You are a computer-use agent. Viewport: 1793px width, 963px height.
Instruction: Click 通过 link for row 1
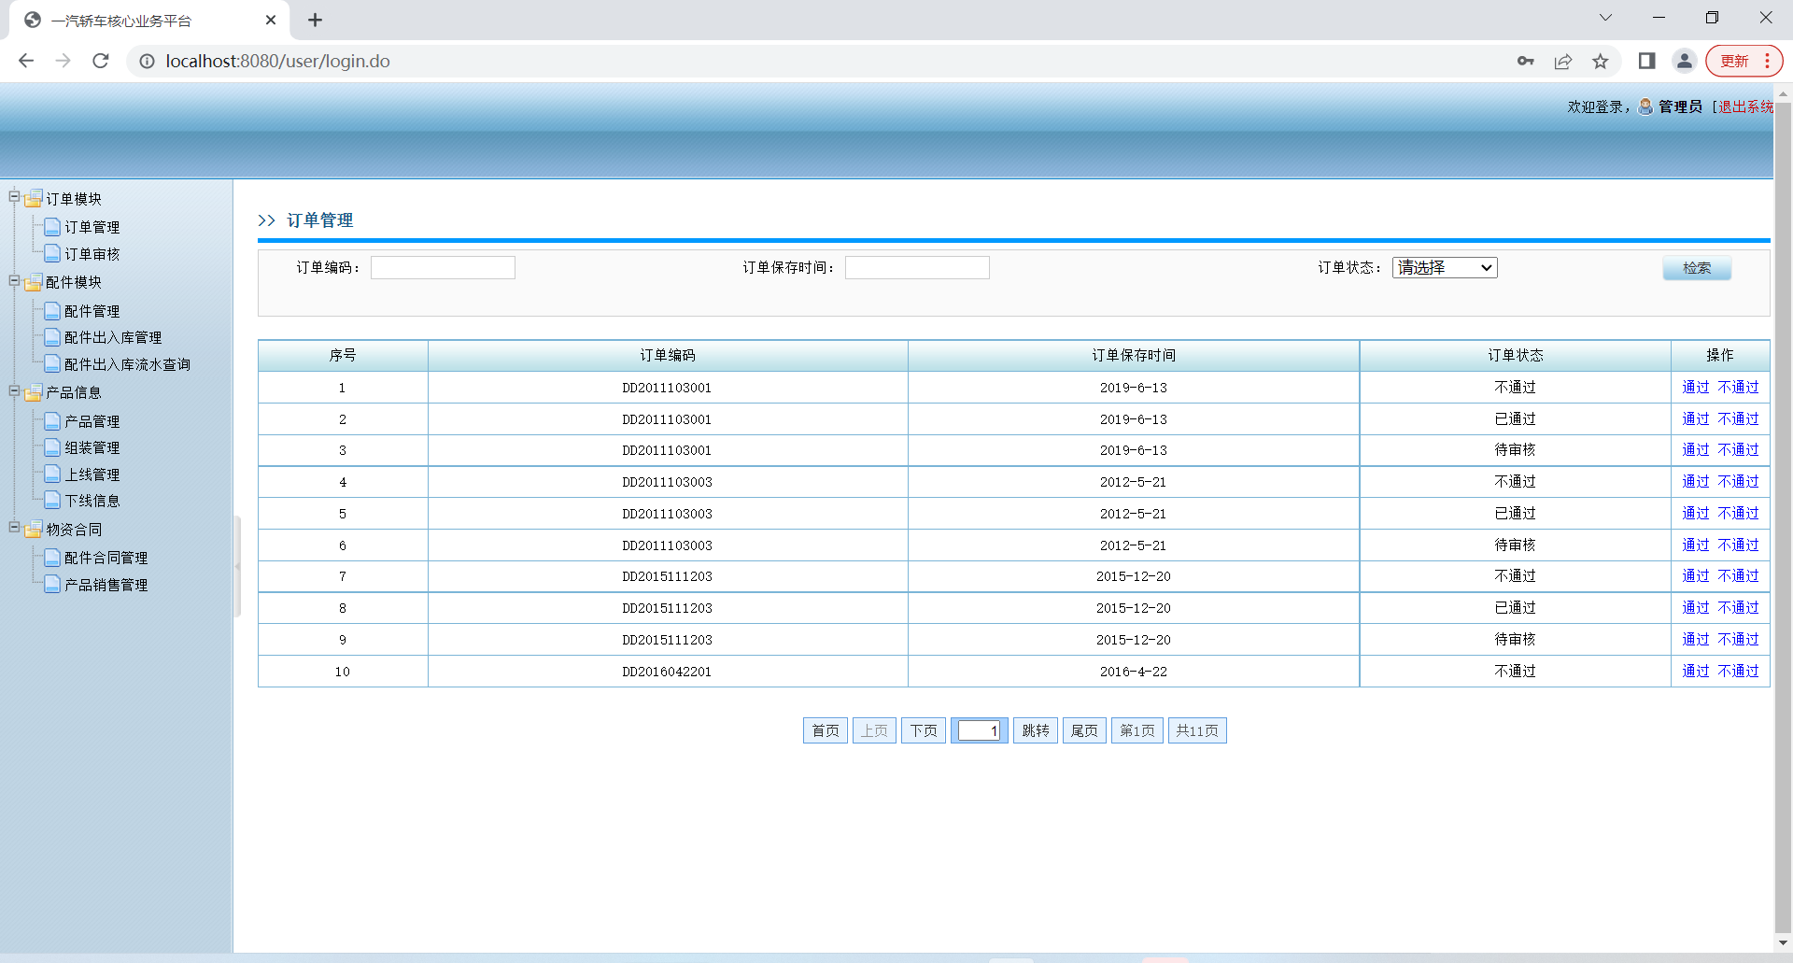click(x=1696, y=388)
